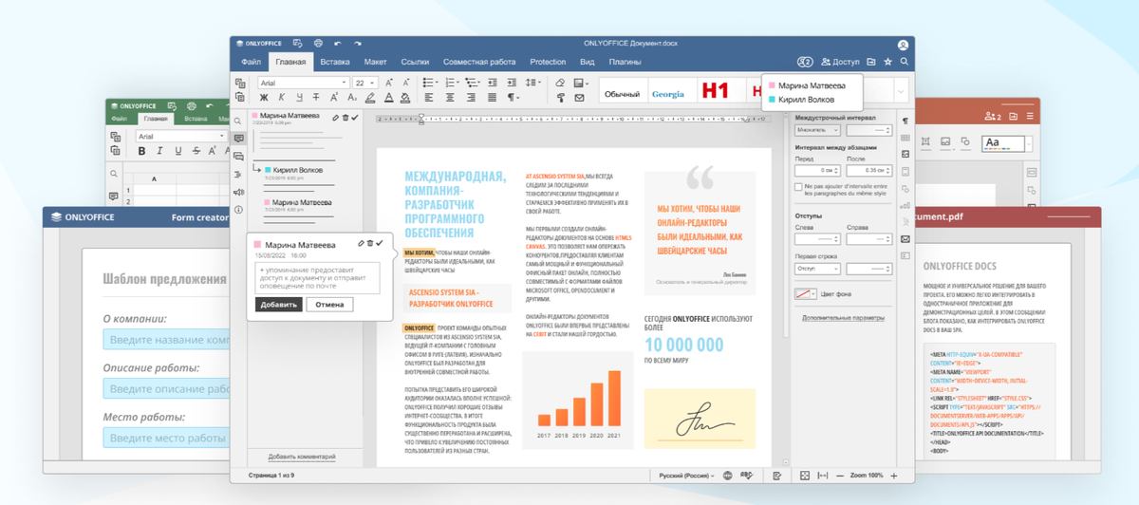Click the comment text input field
The width and height of the screenshot is (1139, 505).
coord(317,278)
